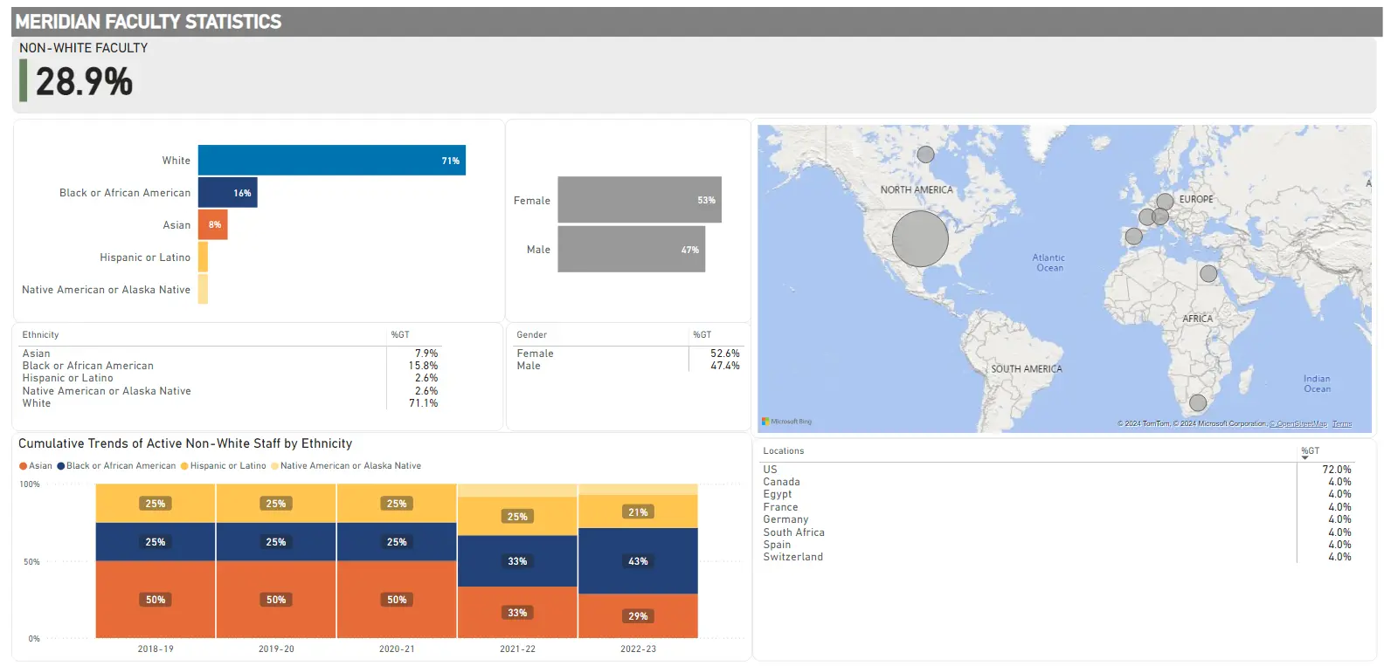Select the 2021-22 Asian 33% segment

(x=517, y=613)
